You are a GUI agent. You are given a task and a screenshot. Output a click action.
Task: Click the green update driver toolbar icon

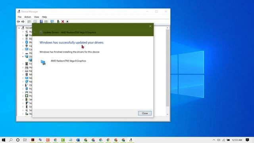[58, 21]
